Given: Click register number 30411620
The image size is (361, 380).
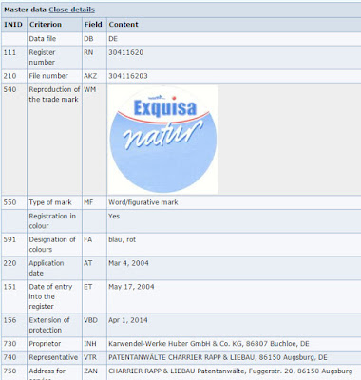Looking at the screenshot, I should (x=125, y=52).
